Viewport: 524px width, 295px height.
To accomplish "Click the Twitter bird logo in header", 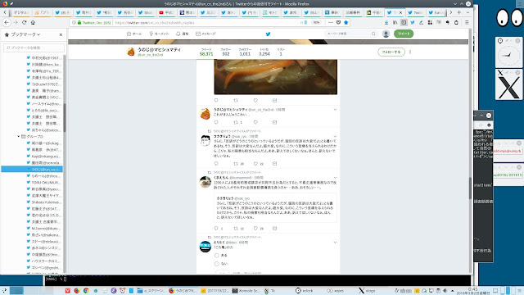I will 268,34.
